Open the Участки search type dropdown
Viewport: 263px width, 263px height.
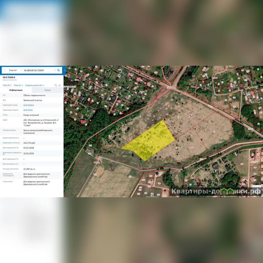pos(15,70)
